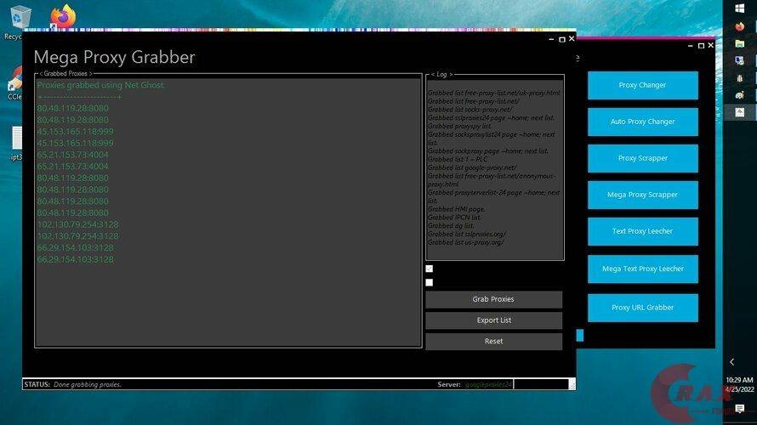Minimize the Mega Proxy Grabber window
The width and height of the screenshot is (757, 425).
pos(551,39)
